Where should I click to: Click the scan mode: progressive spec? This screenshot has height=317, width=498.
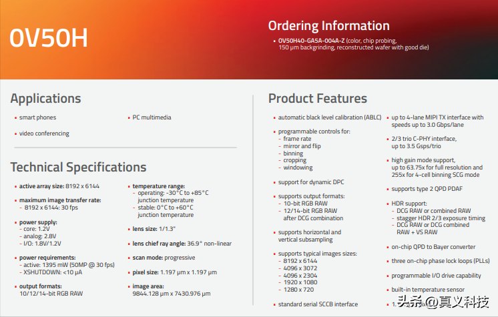click(164, 258)
